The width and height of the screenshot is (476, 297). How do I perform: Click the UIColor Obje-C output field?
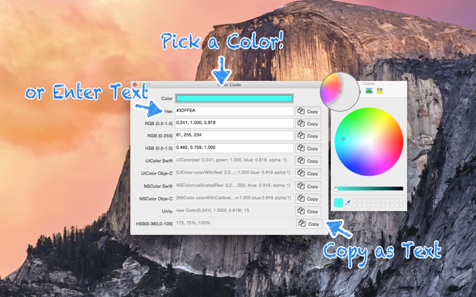tap(234, 173)
